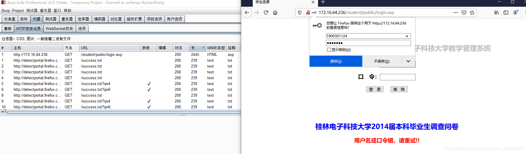526x154 pixels.
Task: Open the 截断 sub-tab
Action: pyautogui.click(x=8, y=29)
